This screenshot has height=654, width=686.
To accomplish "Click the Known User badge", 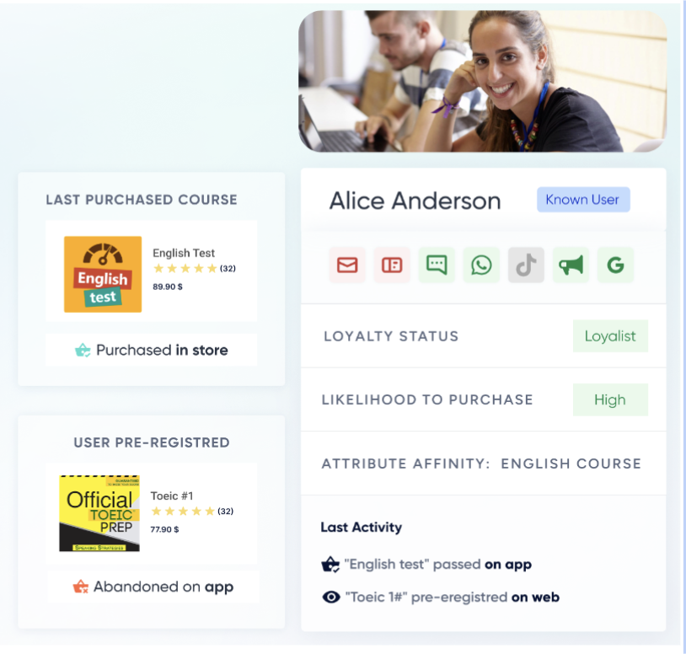I will 582,200.
